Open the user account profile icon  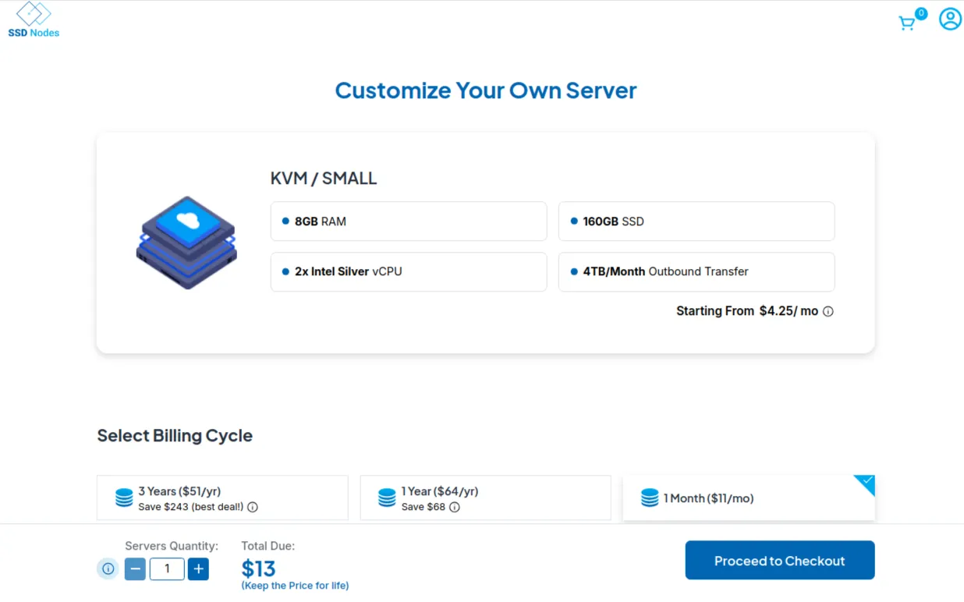click(950, 19)
